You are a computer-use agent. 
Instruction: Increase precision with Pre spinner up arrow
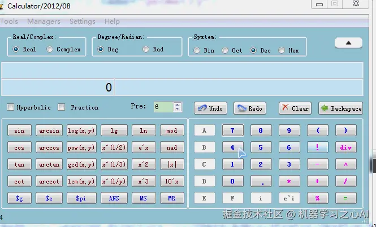[x=178, y=104]
